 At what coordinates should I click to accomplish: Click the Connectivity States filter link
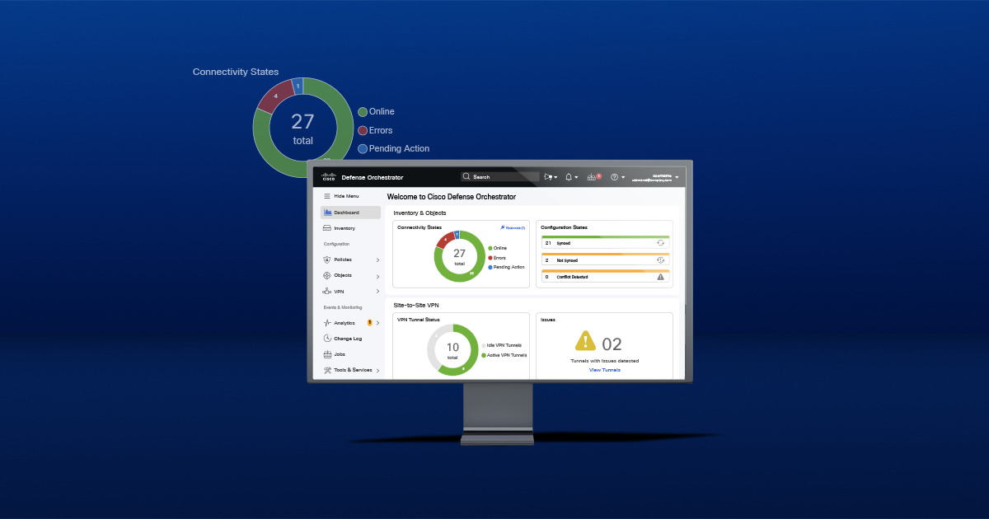coord(513,227)
